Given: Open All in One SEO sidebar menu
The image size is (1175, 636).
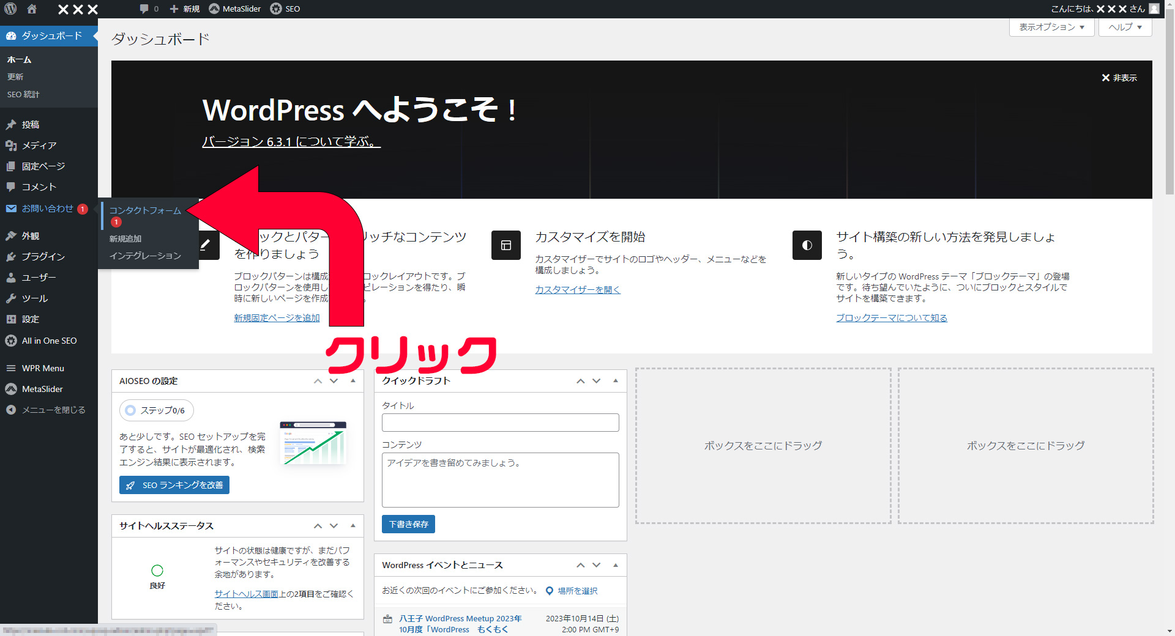Looking at the screenshot, I should (49, 341).
